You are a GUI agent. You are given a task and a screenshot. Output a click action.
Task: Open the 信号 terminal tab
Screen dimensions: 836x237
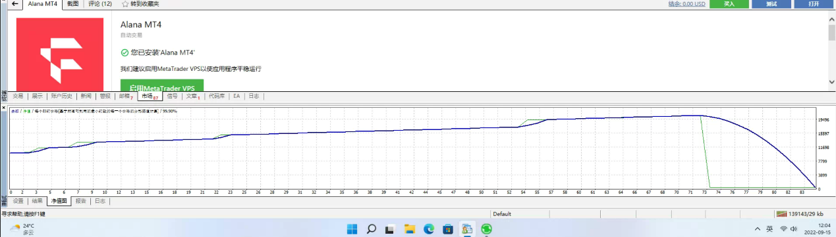(172, 96)
